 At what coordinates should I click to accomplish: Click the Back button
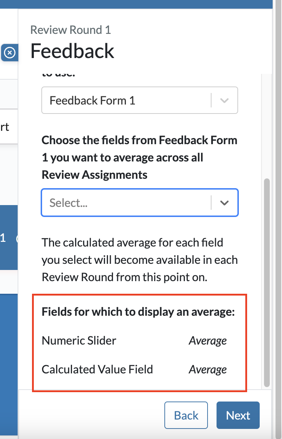tap(186, 415)
